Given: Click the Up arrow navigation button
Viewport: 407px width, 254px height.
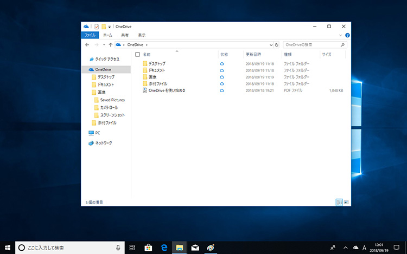Looking at the screenshot, I should (111, 44).
